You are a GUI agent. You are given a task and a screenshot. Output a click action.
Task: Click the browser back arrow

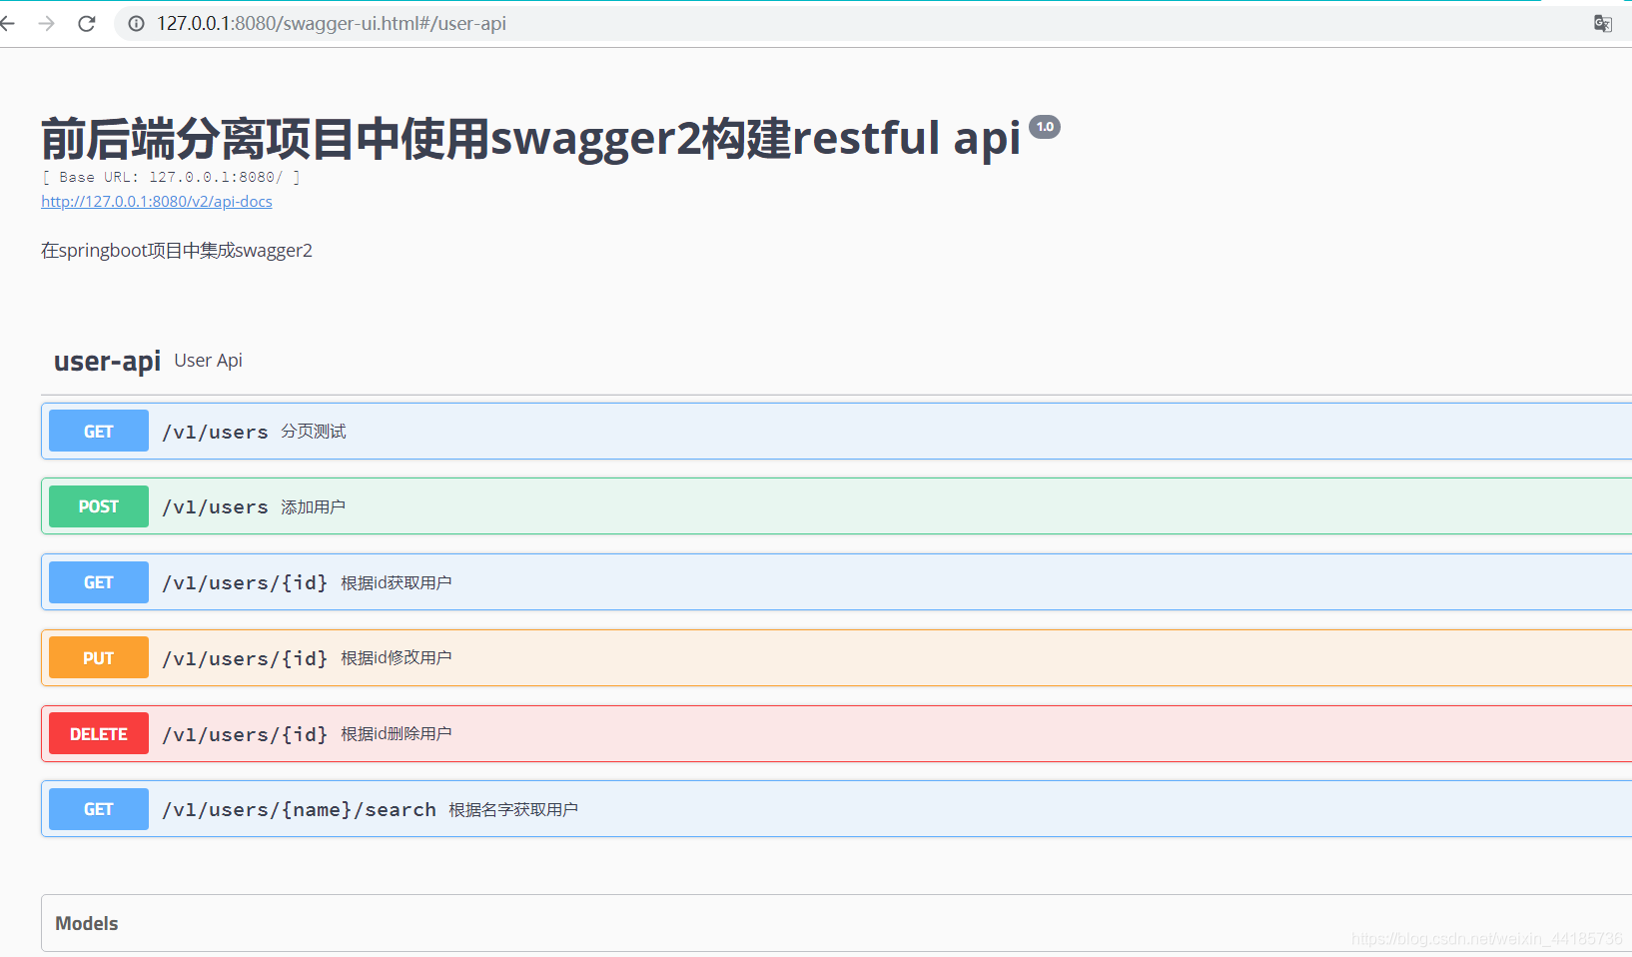click(8, 23)
